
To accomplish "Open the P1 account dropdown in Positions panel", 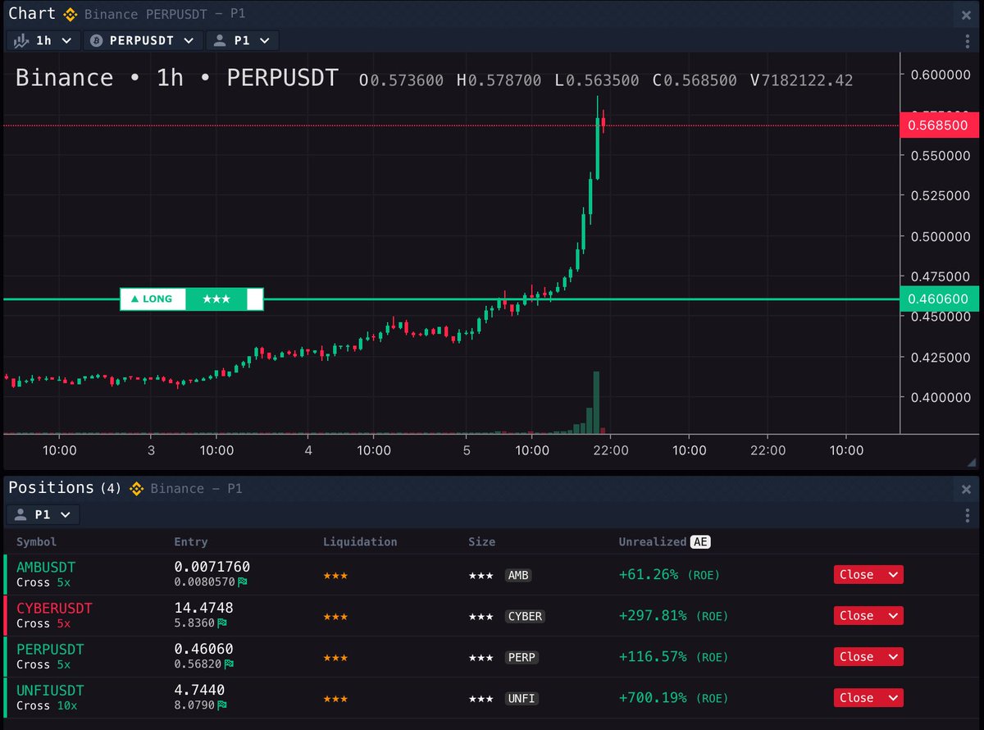I will point(43,515).
